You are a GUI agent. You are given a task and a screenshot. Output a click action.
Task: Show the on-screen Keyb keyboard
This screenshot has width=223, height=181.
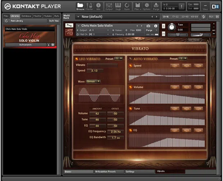117,6
